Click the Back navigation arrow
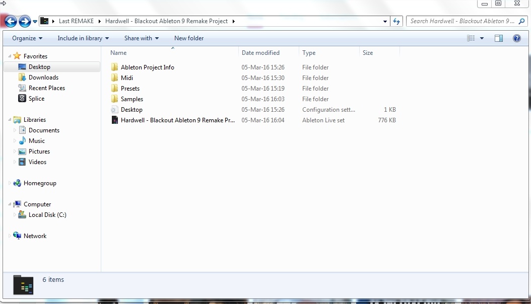This screenshot has width=531, height=304. (x=10, y=21)
